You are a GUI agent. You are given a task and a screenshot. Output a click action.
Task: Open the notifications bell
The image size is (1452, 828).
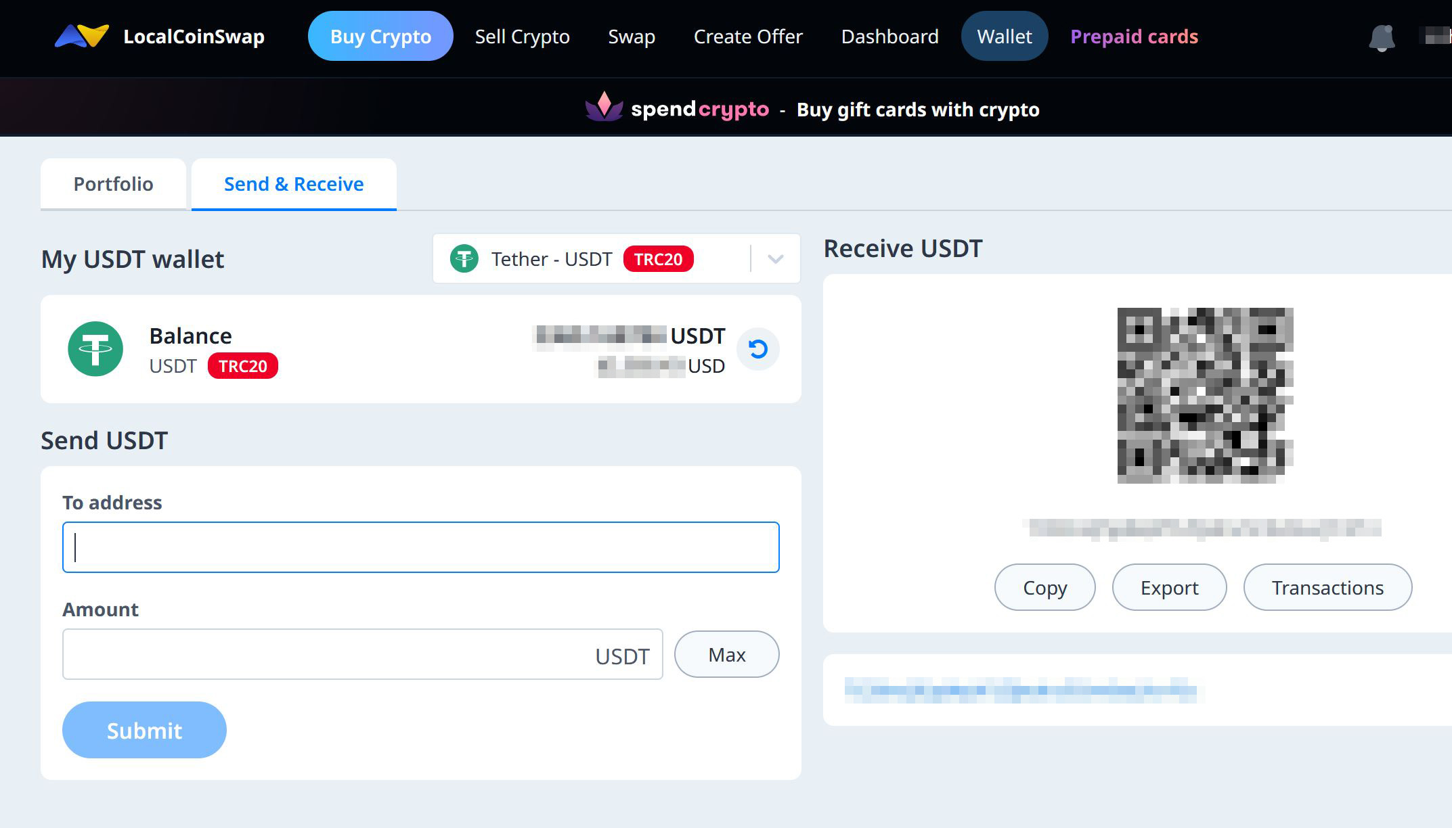(x=1382, y=37)
